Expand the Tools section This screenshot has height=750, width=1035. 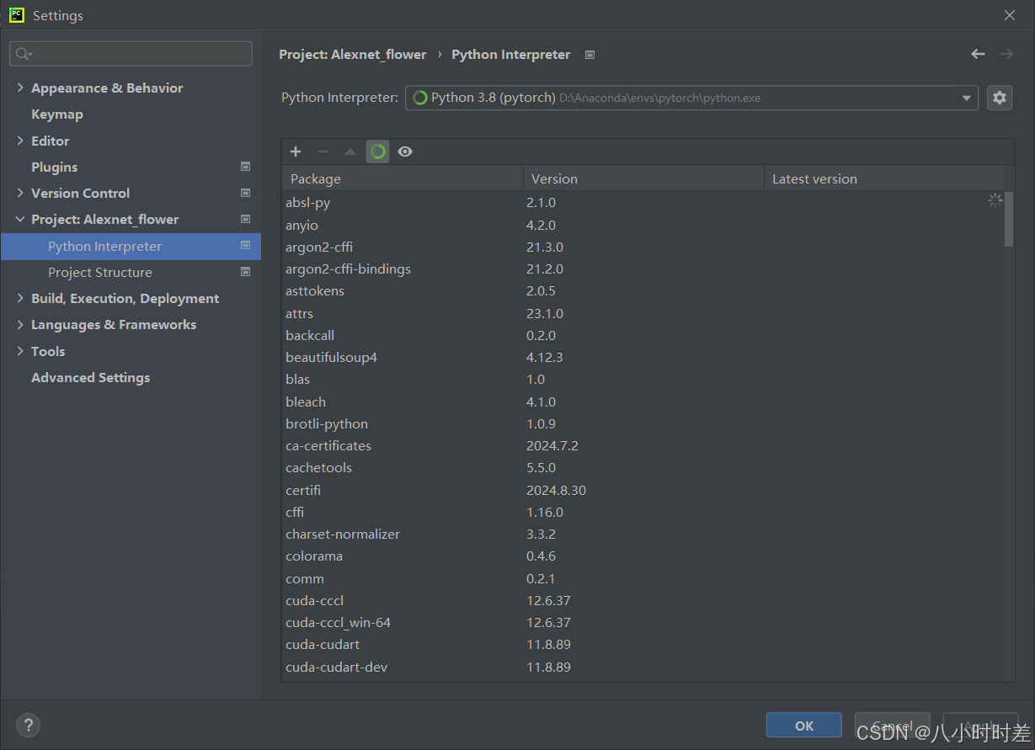[x=20, y=351]
